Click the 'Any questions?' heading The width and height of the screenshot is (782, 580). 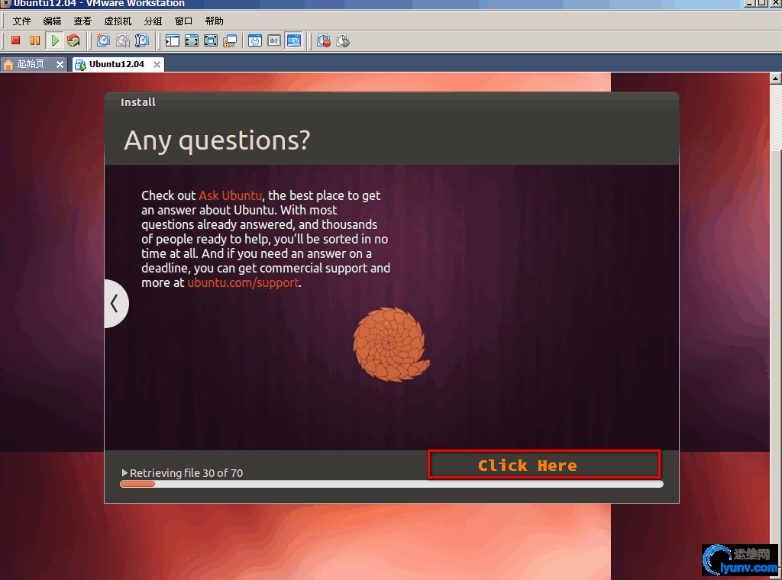pyautogui.click(x=217, y=140)
